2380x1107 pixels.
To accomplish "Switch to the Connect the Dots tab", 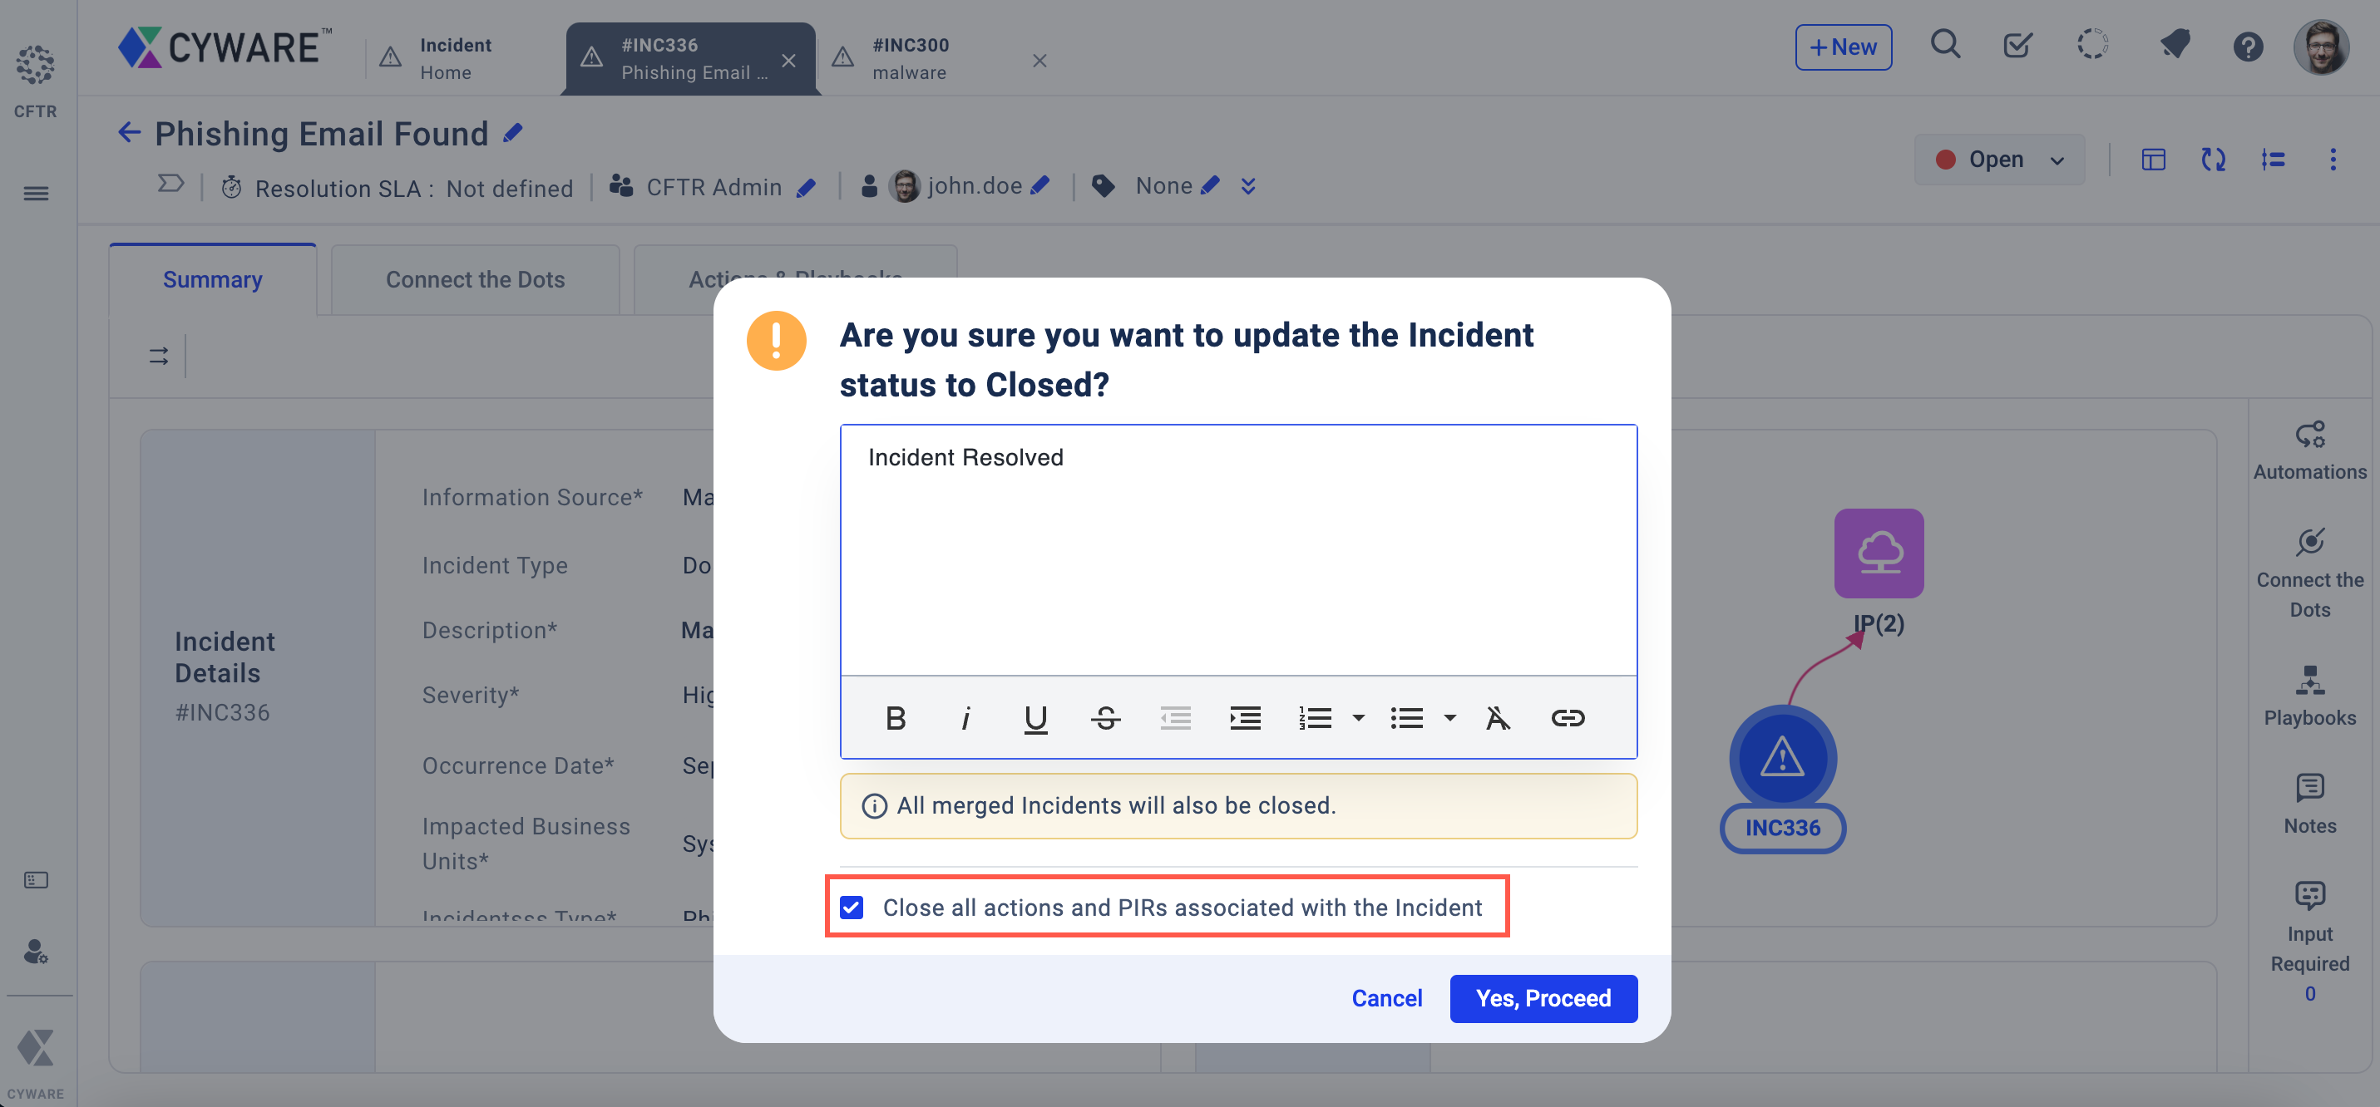I will (x=475, y=278).
